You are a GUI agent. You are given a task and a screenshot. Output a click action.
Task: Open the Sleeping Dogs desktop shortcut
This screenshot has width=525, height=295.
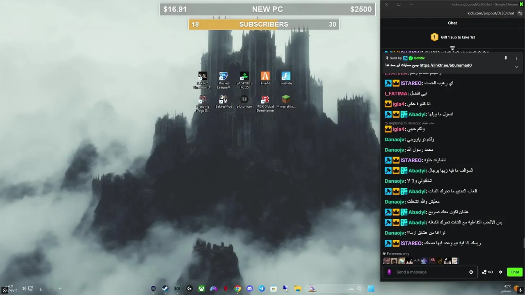pyautogui.click(x=203, y=104)
